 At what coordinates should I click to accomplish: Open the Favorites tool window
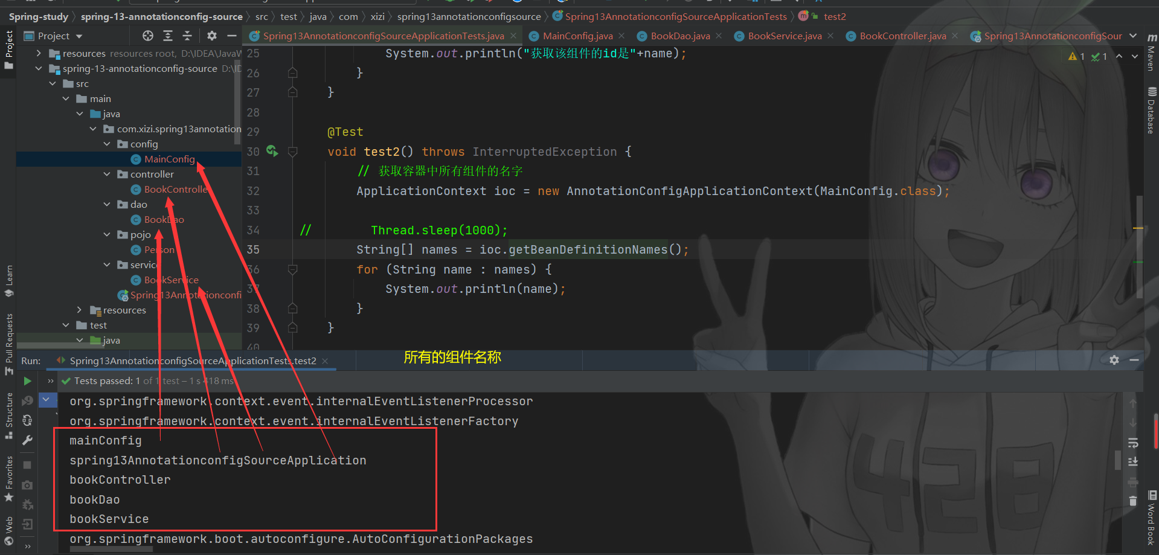(x=8, y=479)
